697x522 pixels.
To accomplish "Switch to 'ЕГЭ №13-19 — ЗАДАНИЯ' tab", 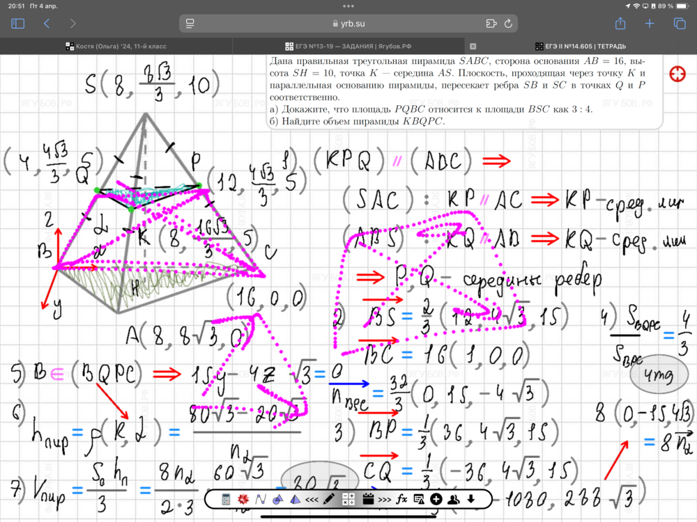I will coord(348,46).
